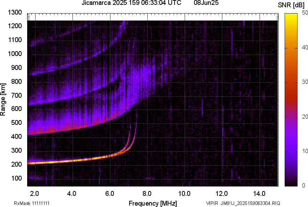Click the 'RxMask 11111111' text

(32, 204)
